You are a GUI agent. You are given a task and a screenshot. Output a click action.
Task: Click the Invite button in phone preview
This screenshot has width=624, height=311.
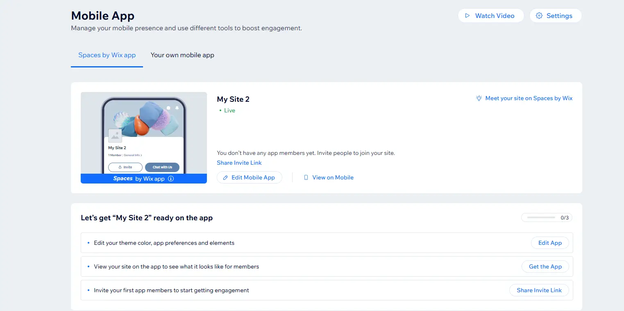[125, 167]
